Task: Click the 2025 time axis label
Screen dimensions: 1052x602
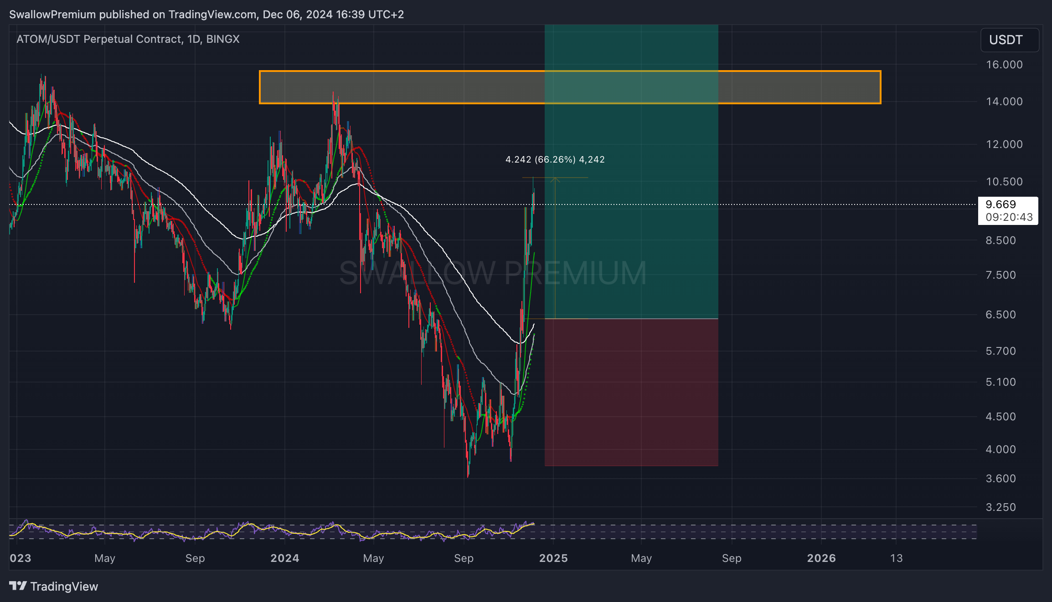Action: (553, 558)
